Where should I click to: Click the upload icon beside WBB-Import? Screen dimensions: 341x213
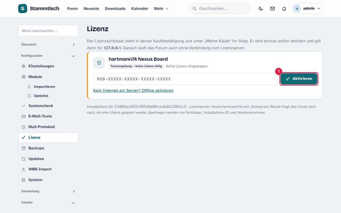tap(24, 169)
